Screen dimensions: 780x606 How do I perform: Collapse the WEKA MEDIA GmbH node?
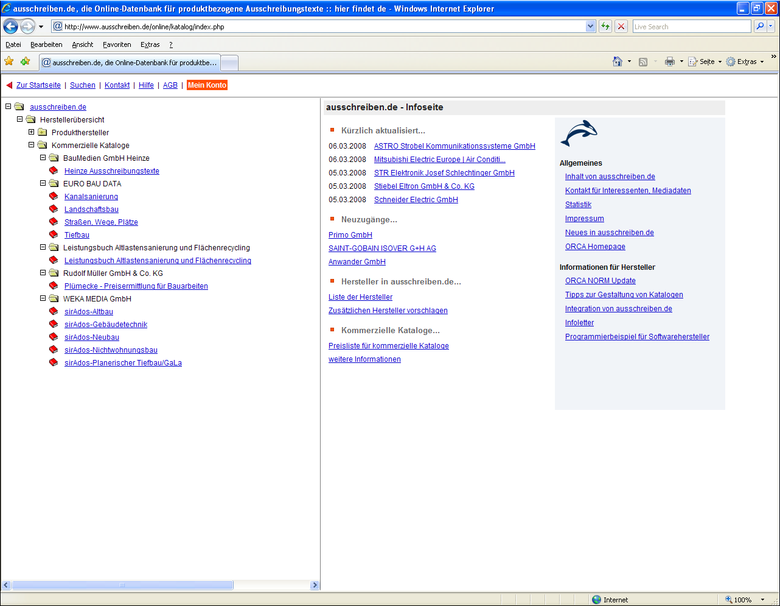[43, 298]
